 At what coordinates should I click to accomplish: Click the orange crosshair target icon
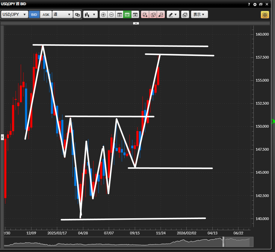(265, 15)
